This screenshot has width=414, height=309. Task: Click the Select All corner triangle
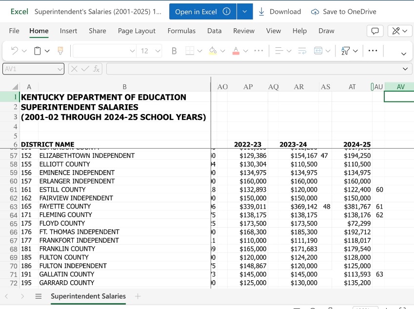coord(15,87)
